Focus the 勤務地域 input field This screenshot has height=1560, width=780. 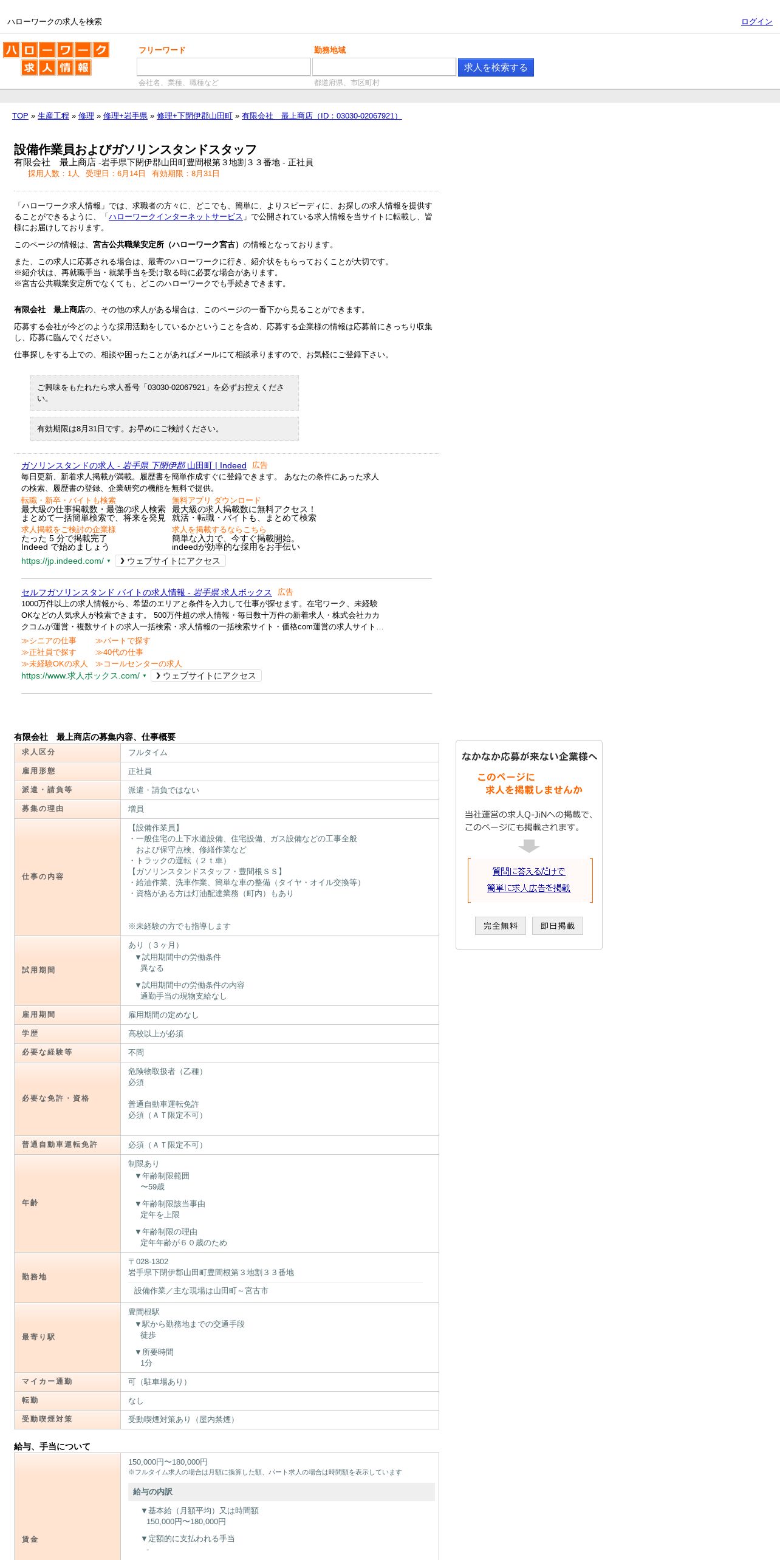(x=384, y=67)
